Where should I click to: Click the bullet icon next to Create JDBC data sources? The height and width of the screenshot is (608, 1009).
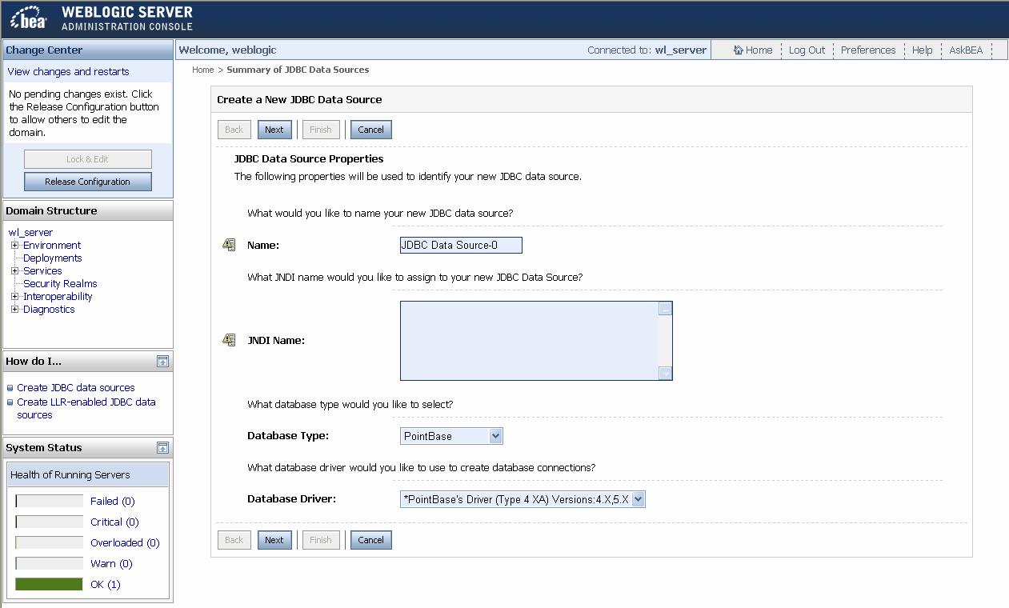10,388
